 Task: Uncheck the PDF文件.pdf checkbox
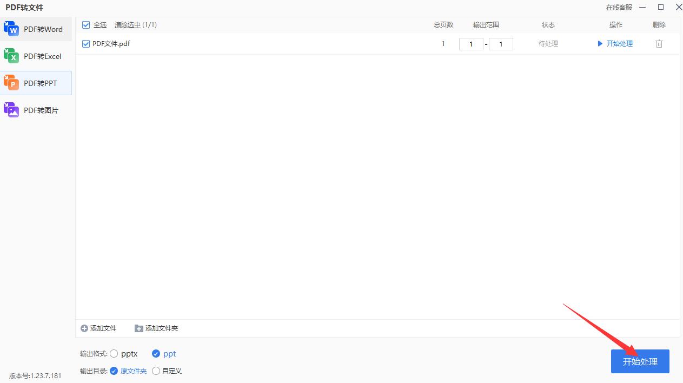tap(86, 44)
